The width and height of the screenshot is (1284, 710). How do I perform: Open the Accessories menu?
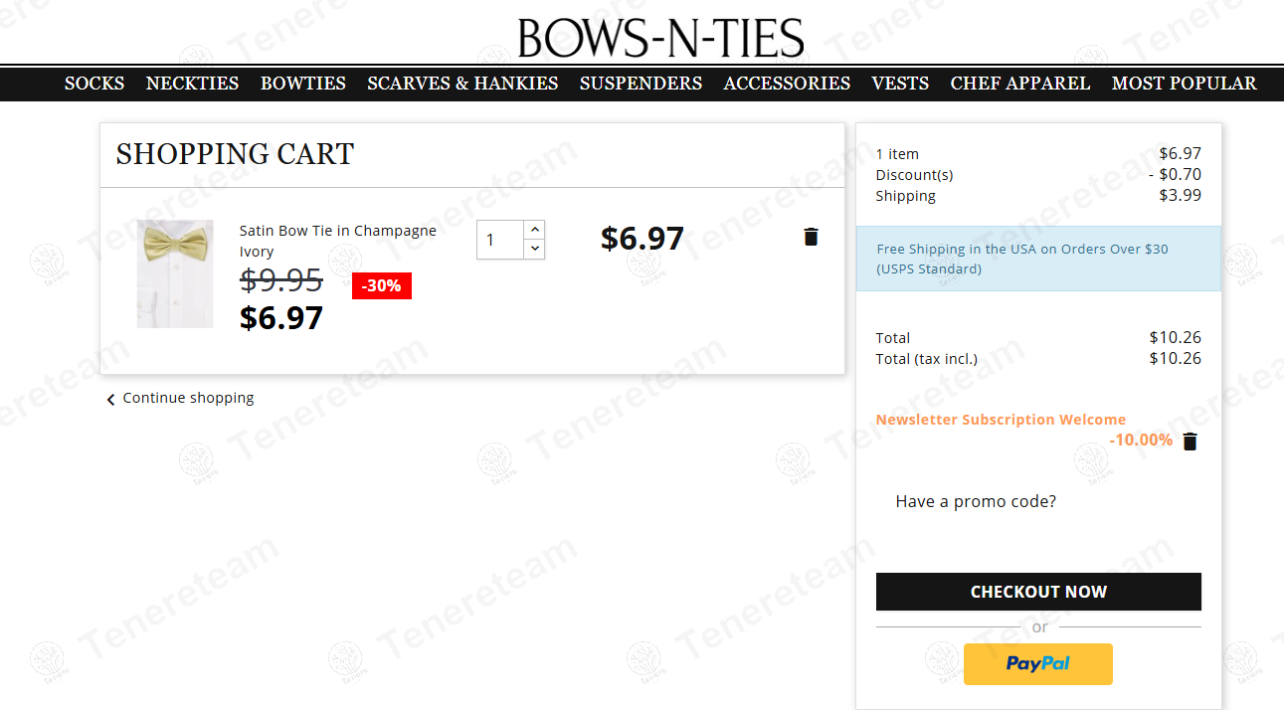[786, 84]
